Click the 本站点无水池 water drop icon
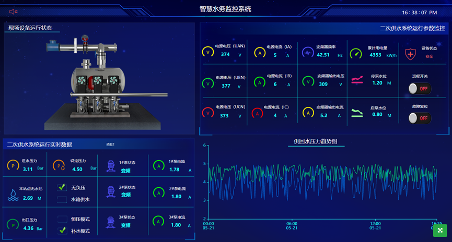The image size is (452, 242). (x=13, y=195)
